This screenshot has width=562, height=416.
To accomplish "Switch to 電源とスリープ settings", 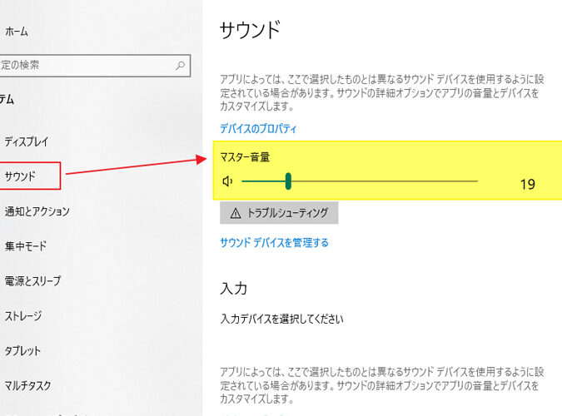I will pos(32,281).
